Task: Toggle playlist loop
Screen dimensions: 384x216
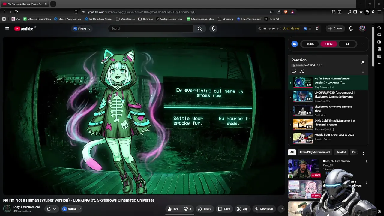Action: [x=294, y=71]
